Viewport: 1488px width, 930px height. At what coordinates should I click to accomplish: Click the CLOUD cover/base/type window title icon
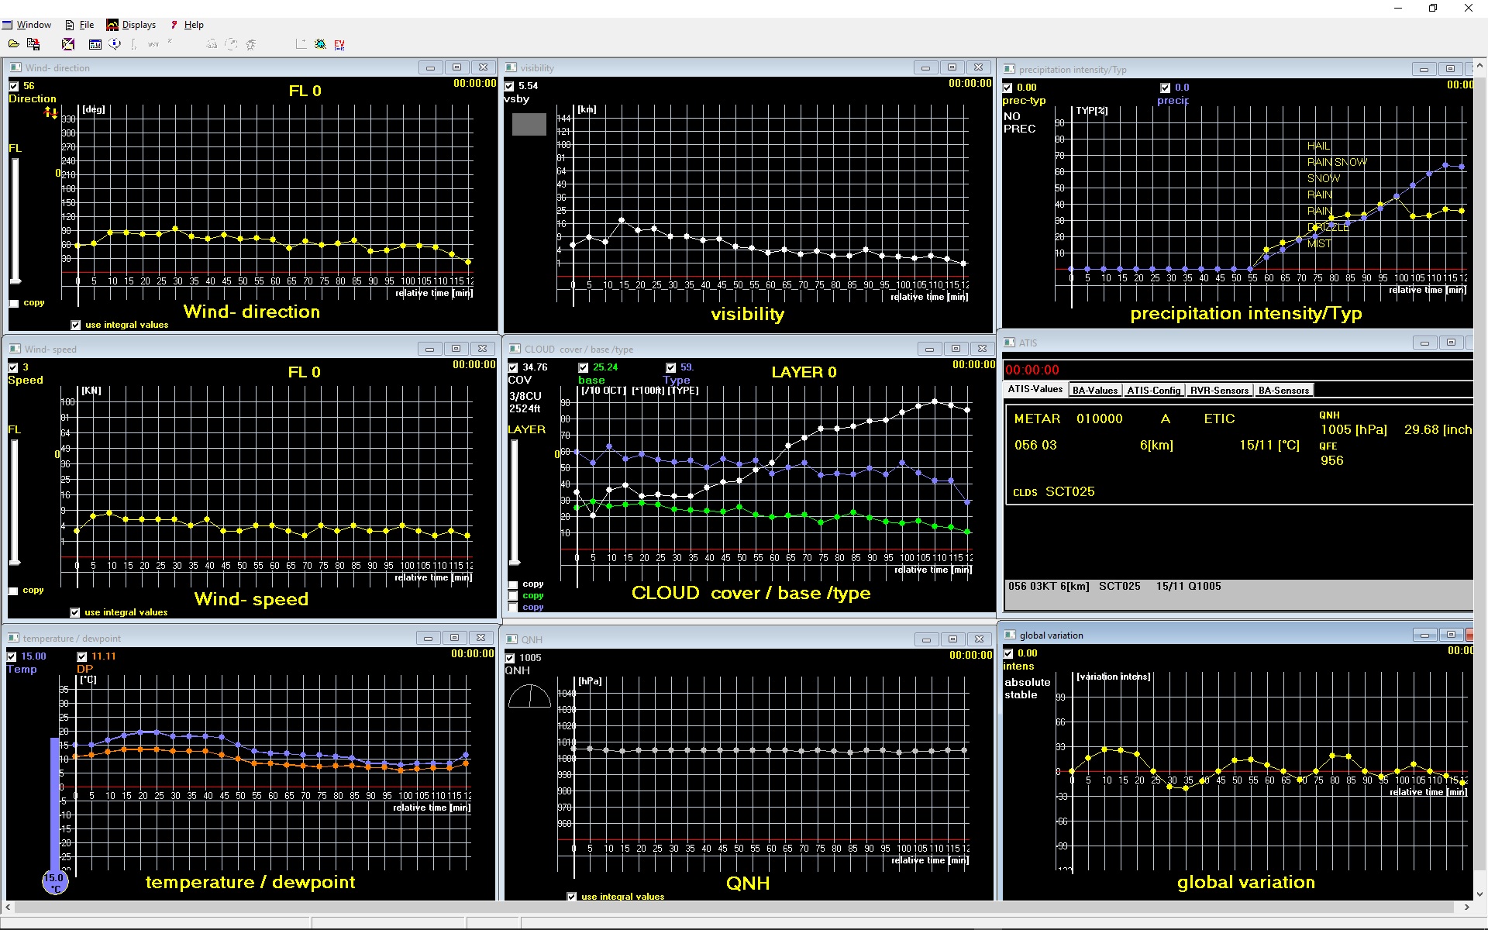click(515, 349)
